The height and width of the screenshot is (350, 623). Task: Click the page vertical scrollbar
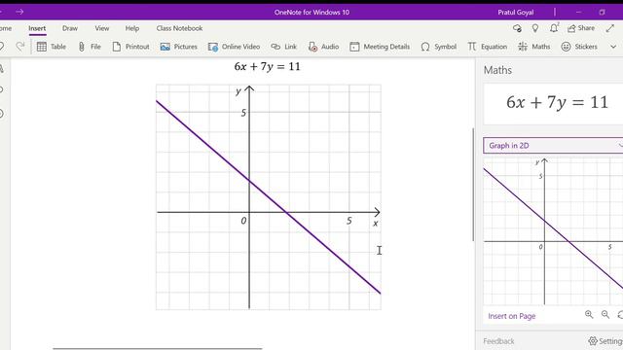click(x=473, y=184)
